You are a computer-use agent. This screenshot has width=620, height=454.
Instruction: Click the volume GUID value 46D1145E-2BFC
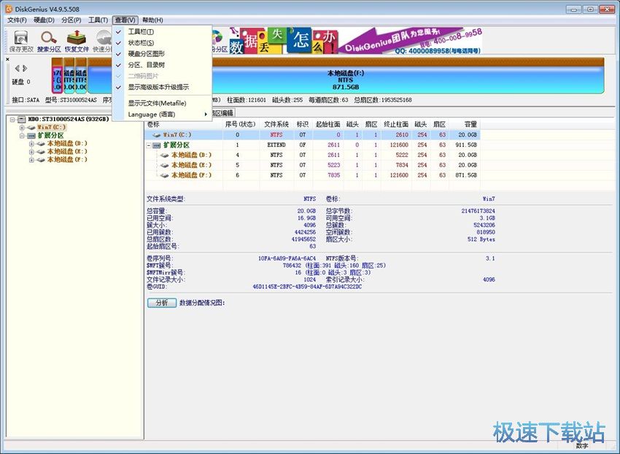(307, 287)
